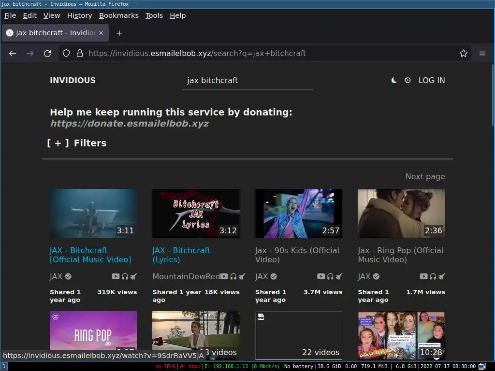Screen dimensions: 495x371
Task: Click the date and time in status bar
Action: pos(448,366)
